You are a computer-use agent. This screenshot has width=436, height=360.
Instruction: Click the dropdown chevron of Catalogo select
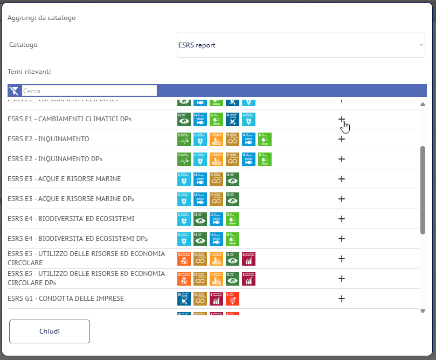pyautogui.click(x=421, y=45)
